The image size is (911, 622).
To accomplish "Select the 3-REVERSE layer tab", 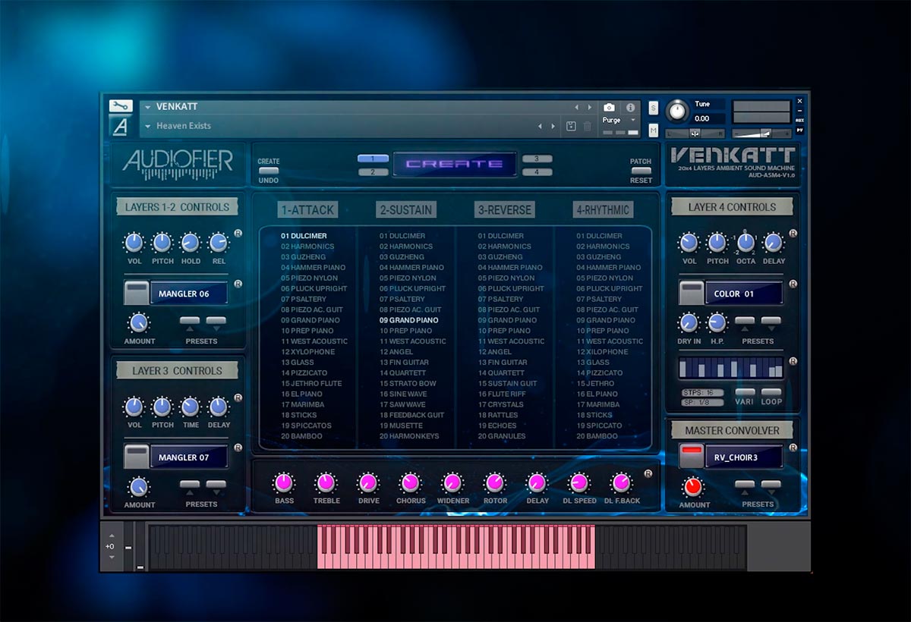I will pyautogui.click(x=504, y=210).
